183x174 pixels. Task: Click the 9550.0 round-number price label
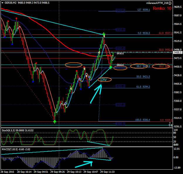pos(120,30)
